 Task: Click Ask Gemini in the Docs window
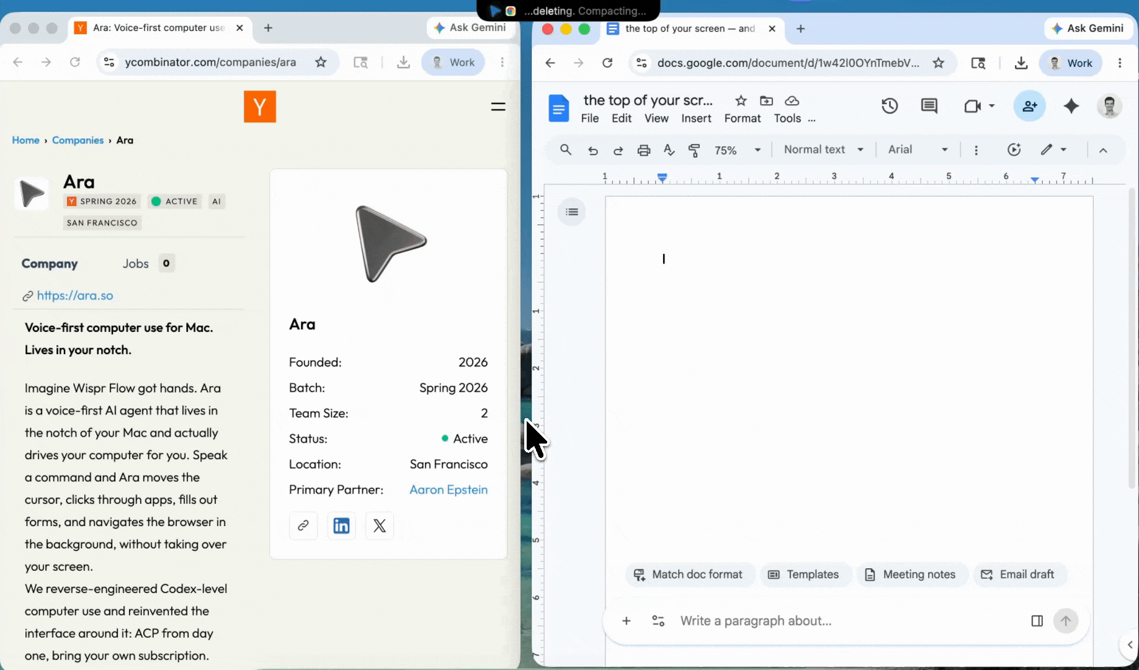[1089, 29]
